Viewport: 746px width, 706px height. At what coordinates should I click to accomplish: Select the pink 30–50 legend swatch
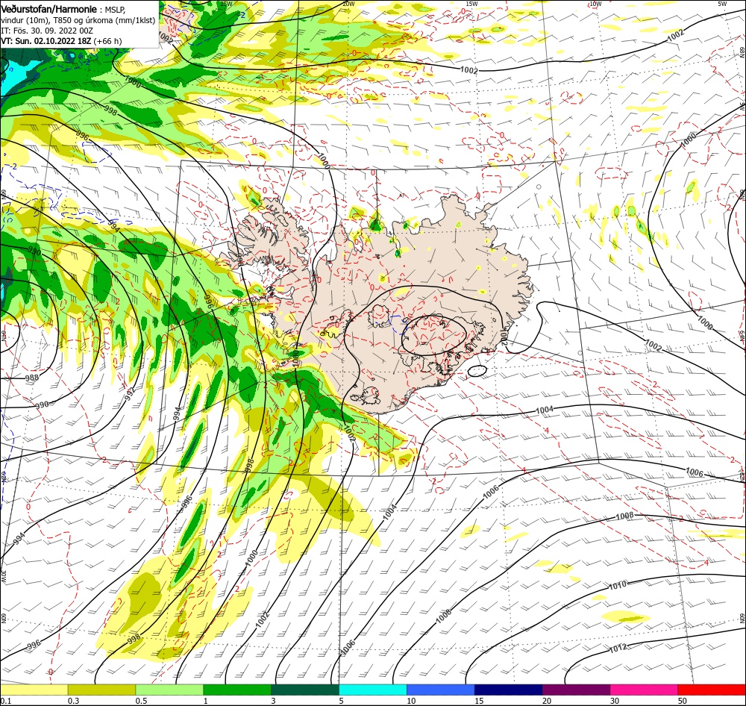[x=645, y=690]
